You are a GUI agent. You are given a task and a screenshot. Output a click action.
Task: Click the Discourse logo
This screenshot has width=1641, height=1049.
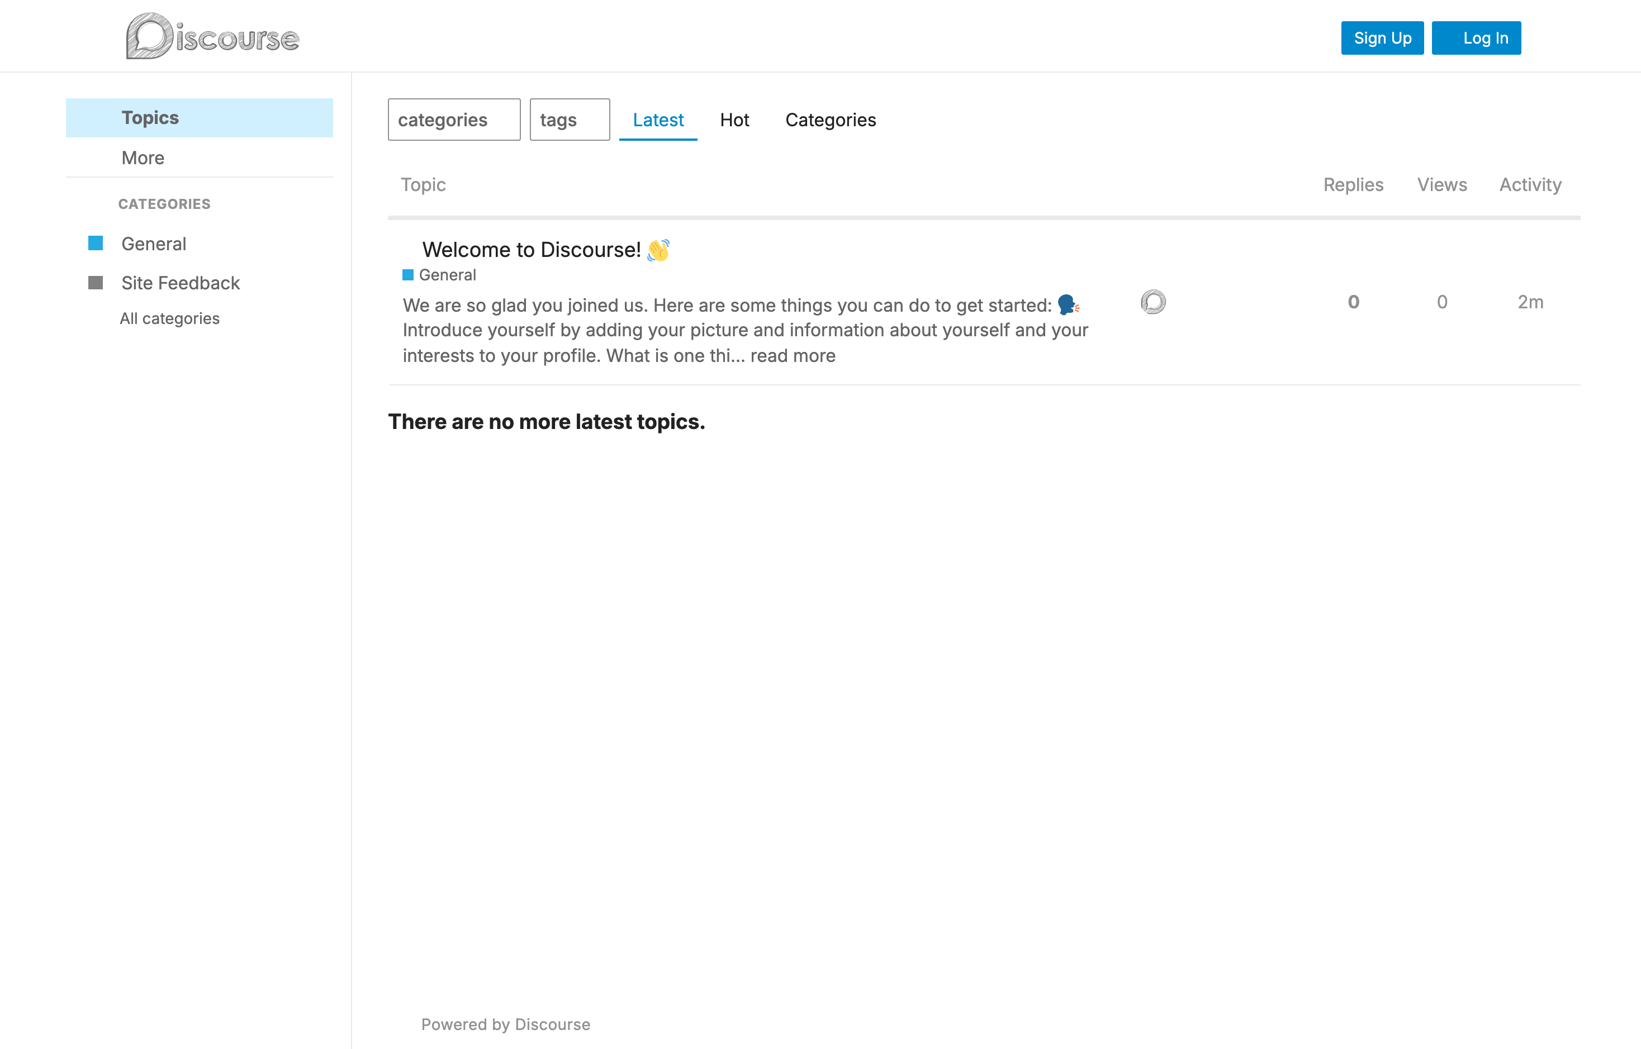212,36
